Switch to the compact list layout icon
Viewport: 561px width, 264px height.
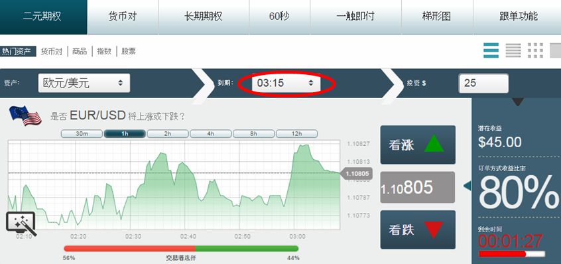(x=513, y=50)
